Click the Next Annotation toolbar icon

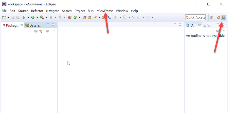(116, 17)
